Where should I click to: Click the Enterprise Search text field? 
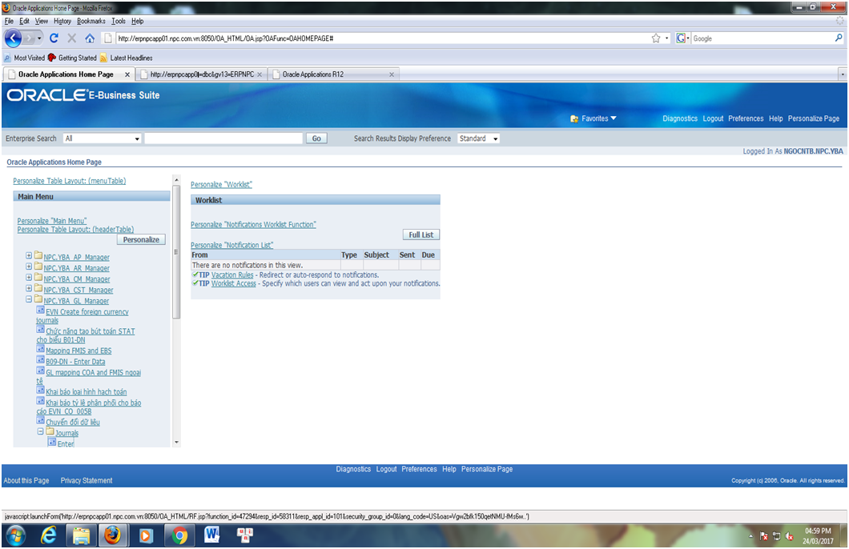coord(223,138)
